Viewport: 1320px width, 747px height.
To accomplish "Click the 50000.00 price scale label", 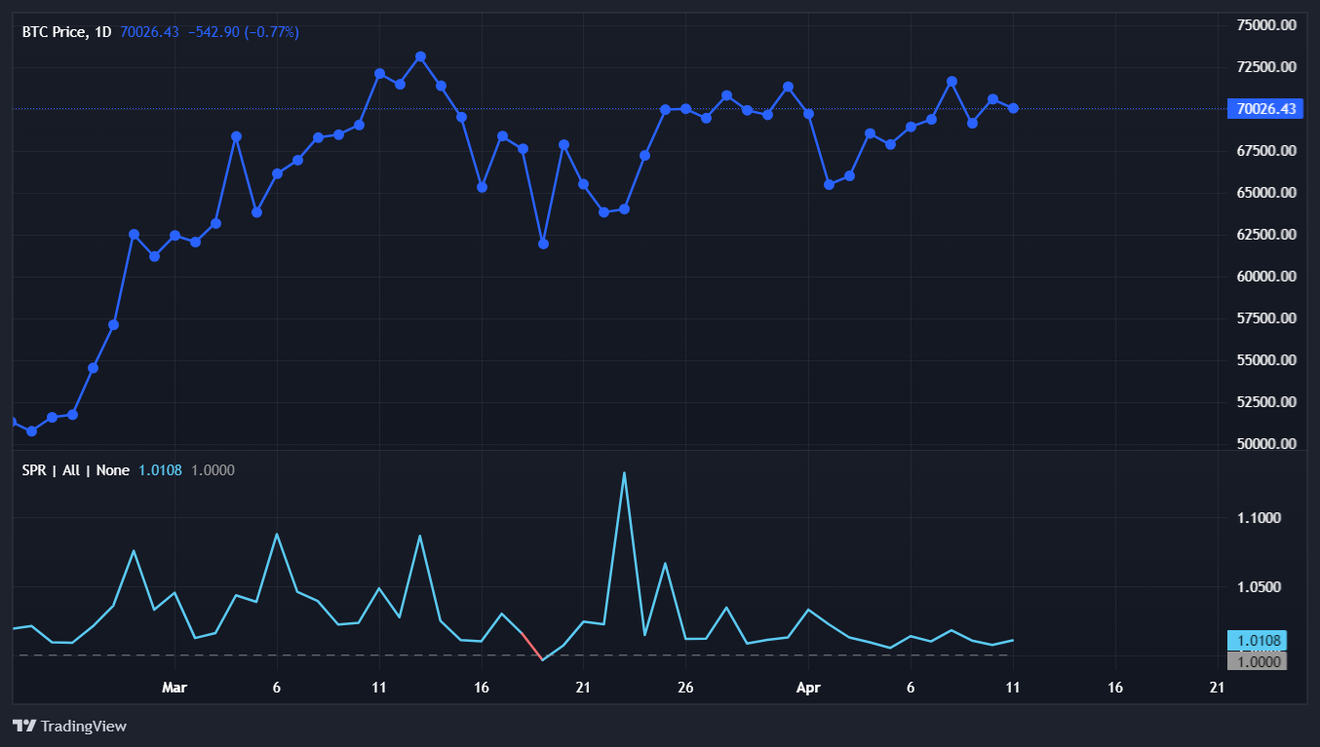I will [x=1266, y=444].
